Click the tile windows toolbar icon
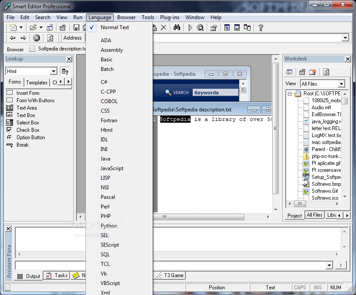The height and width of the screenshot is (295, 356). (247, 27)
